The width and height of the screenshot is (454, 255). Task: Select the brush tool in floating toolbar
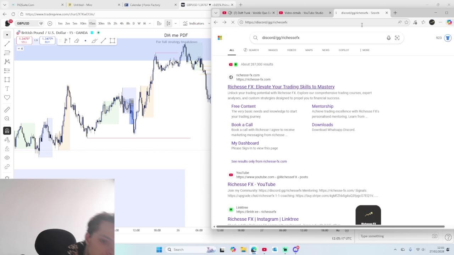[94, 41]
